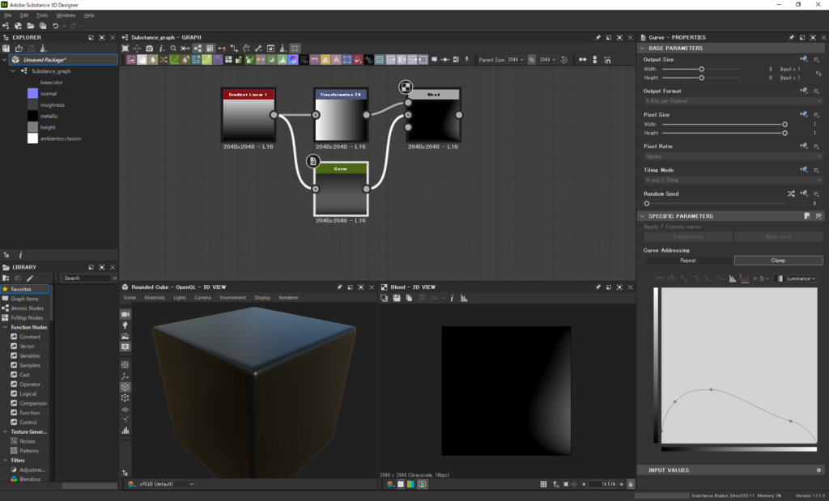The width and height of the screenshot is (829, 501).
Task: Toggle parent size link between width and height
Action: pyautogui.click(x=531, y=60)
